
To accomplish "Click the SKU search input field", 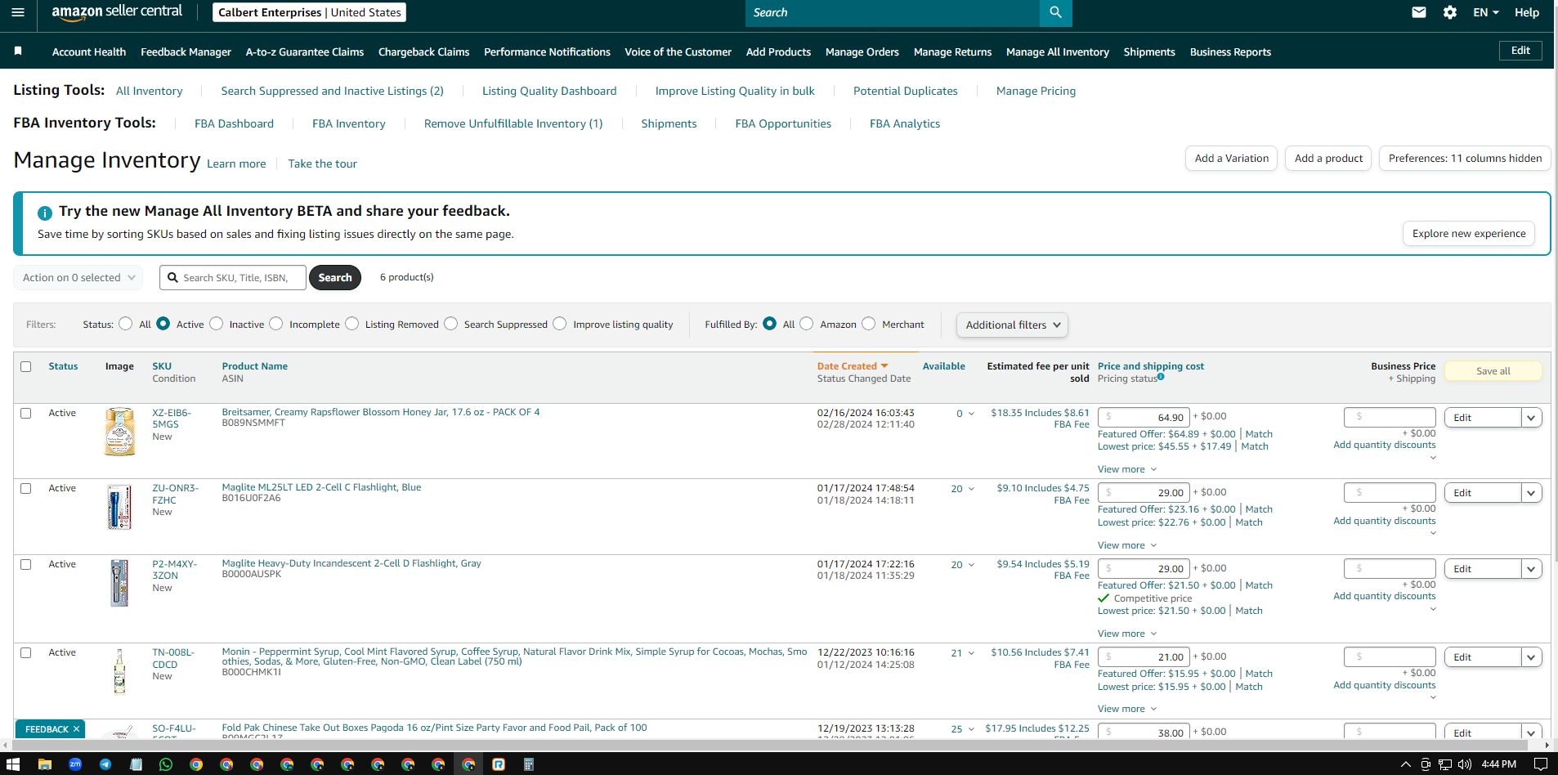I will click(233, 278).
